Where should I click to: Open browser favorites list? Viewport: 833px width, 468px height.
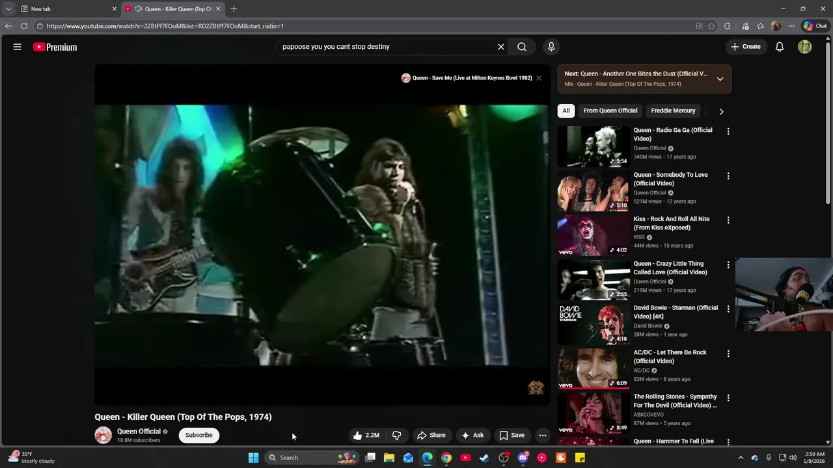pyautogui.click(x=760, y=26)
